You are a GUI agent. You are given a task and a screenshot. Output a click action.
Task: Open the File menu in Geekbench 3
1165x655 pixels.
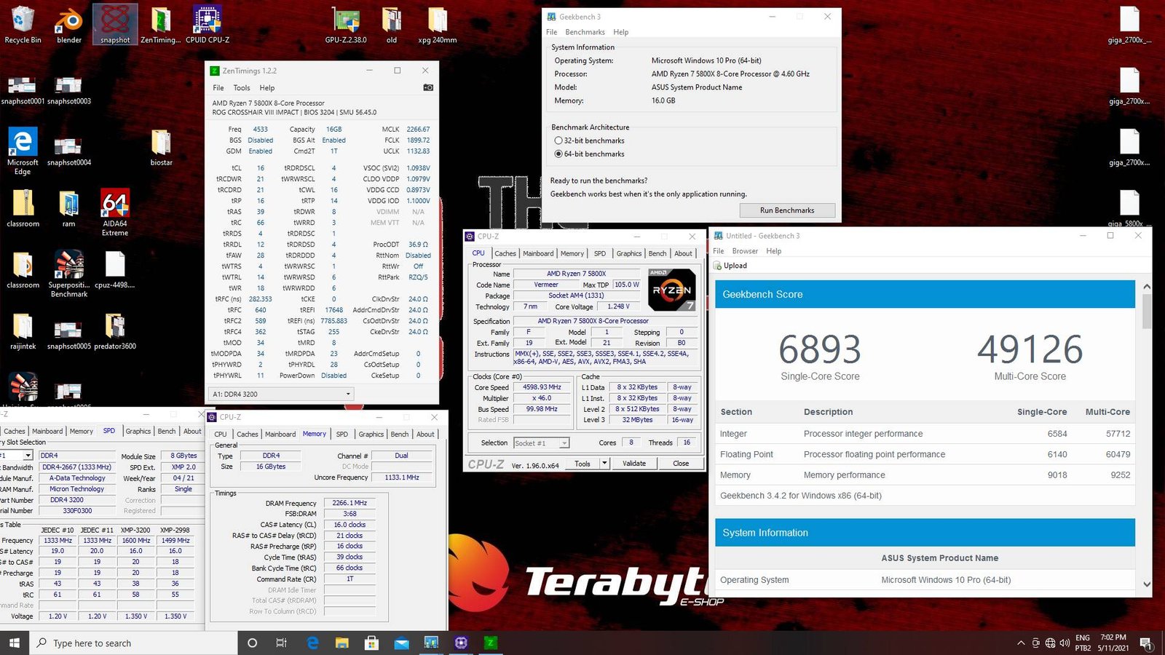click(x=551, y=32)
